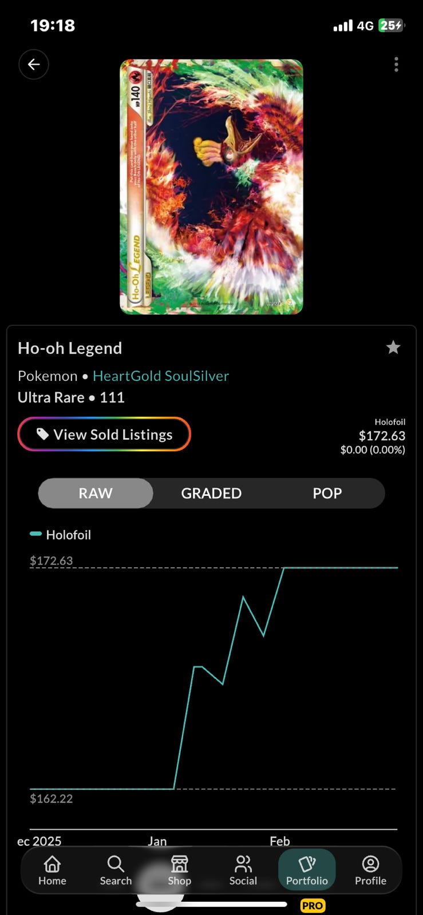Open the three-dot options menu
Image resolution: width=423 pixels, height=915 pixels.
click(396, 65)
